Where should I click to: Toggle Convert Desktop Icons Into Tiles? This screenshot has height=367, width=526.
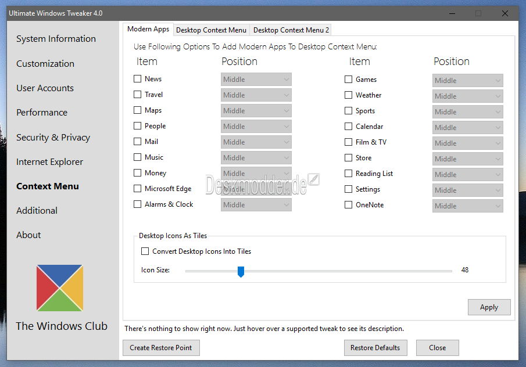click(145, 251)
